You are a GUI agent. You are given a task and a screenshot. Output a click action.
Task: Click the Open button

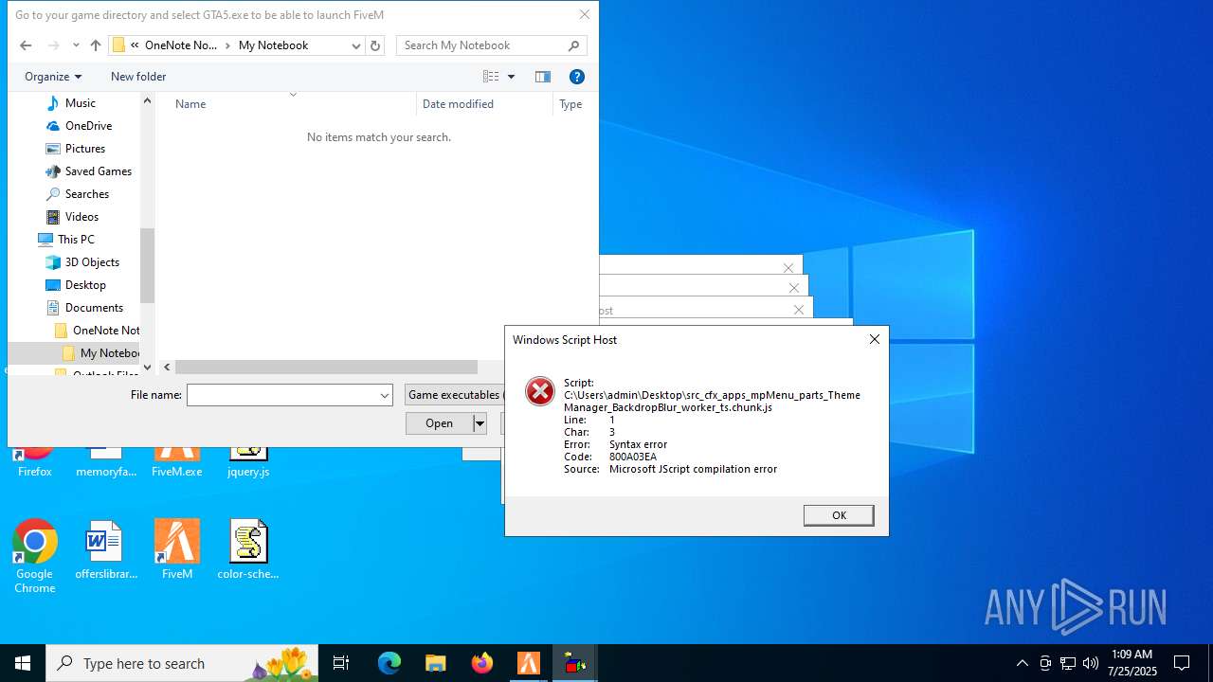pyautogui.click(x=439, y=423)
